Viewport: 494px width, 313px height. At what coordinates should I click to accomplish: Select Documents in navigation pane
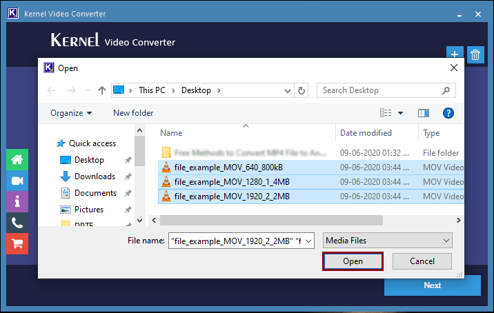tap(95, 193)
